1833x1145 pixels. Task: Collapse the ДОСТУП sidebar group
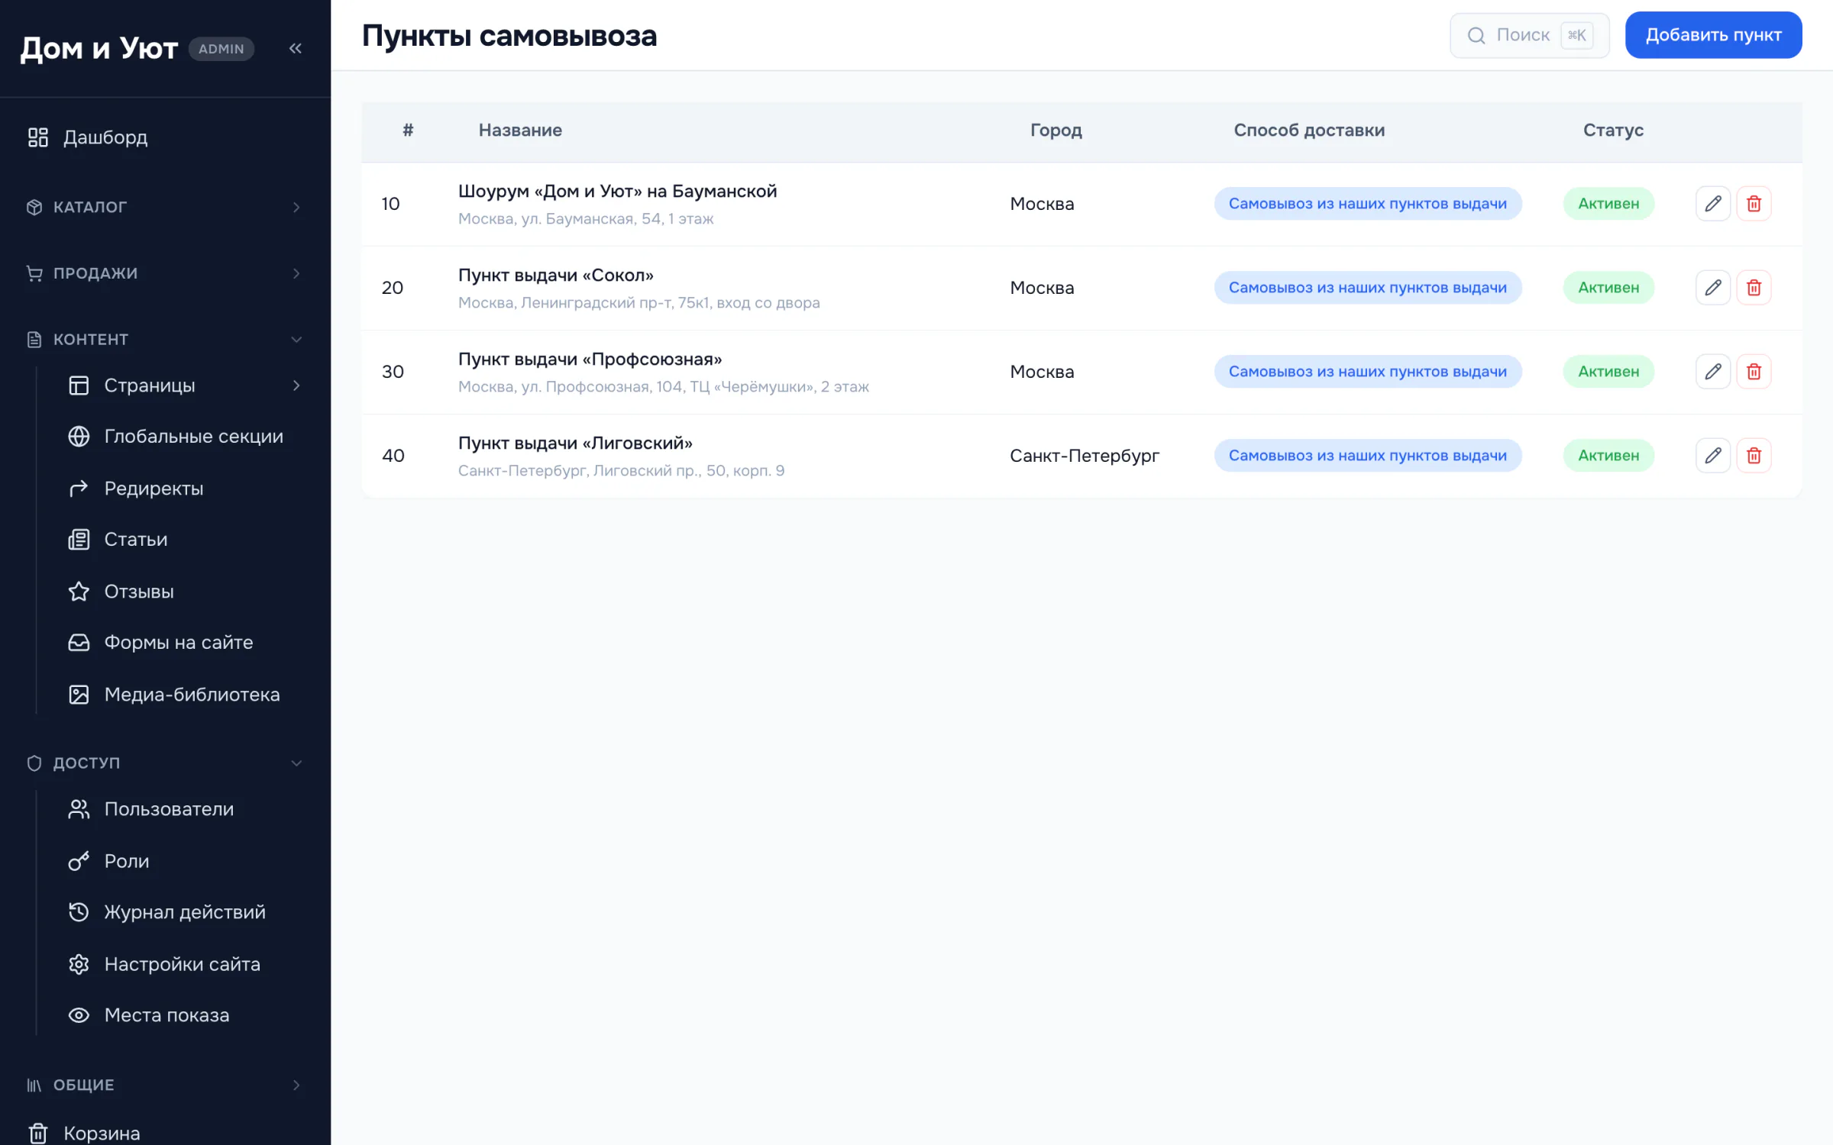(165, 763)
